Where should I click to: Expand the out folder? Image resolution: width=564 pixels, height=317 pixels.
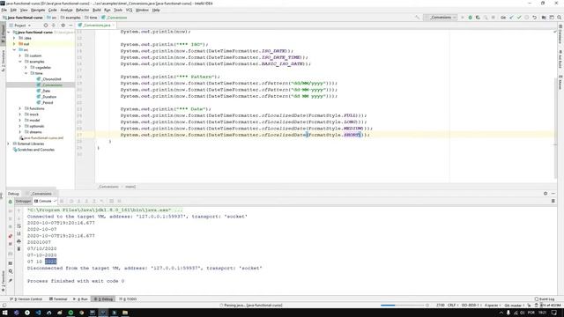pyautogui.click(x=14, y=44)
